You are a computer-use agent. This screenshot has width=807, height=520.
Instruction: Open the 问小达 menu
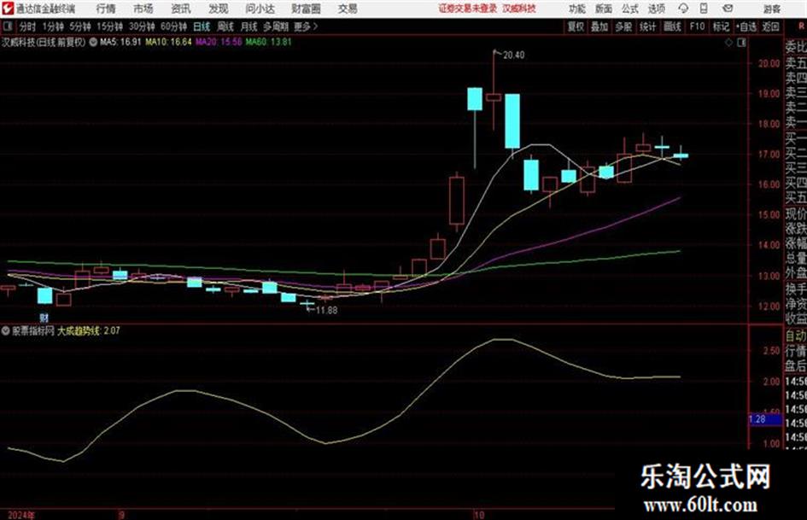[x=260, y=9]
